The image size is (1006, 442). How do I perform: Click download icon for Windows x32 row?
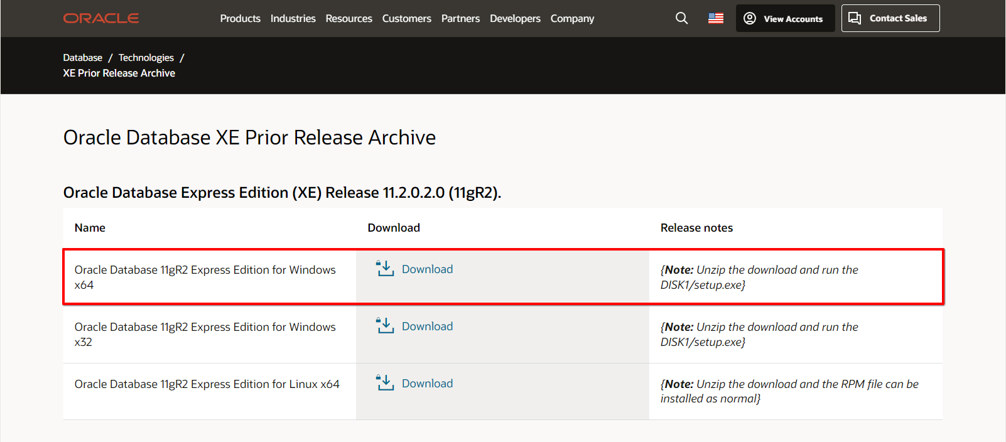(x=385, y=326)
